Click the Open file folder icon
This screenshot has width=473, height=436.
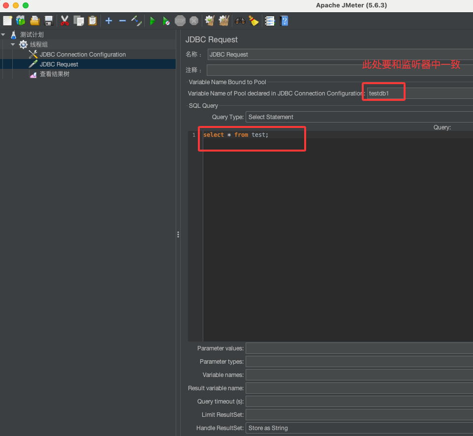[34, 21]
